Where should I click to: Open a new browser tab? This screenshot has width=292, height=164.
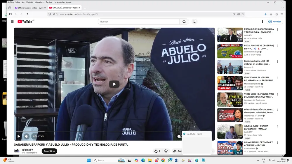pyautogui.click(x=85, y=8)
